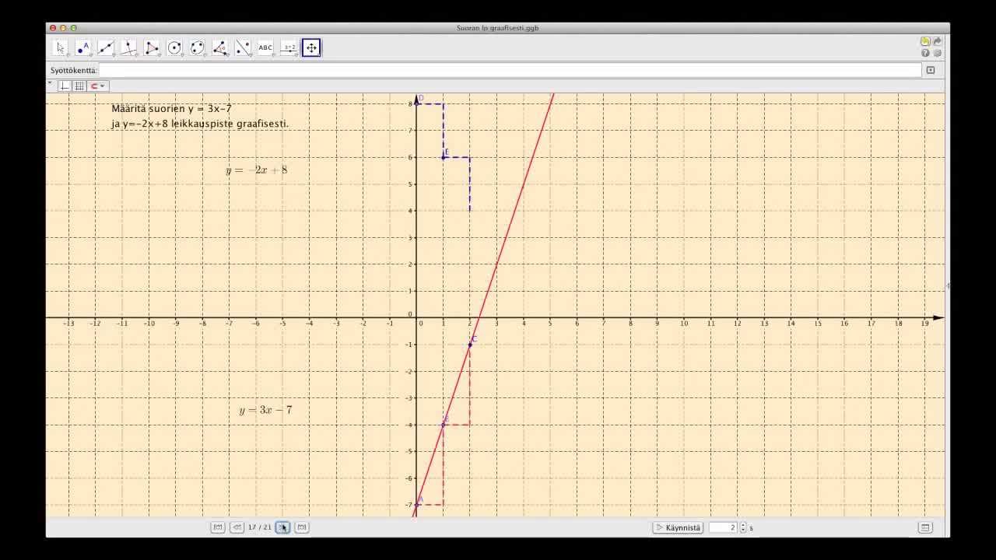Click the Undo icon

(925, 41)
